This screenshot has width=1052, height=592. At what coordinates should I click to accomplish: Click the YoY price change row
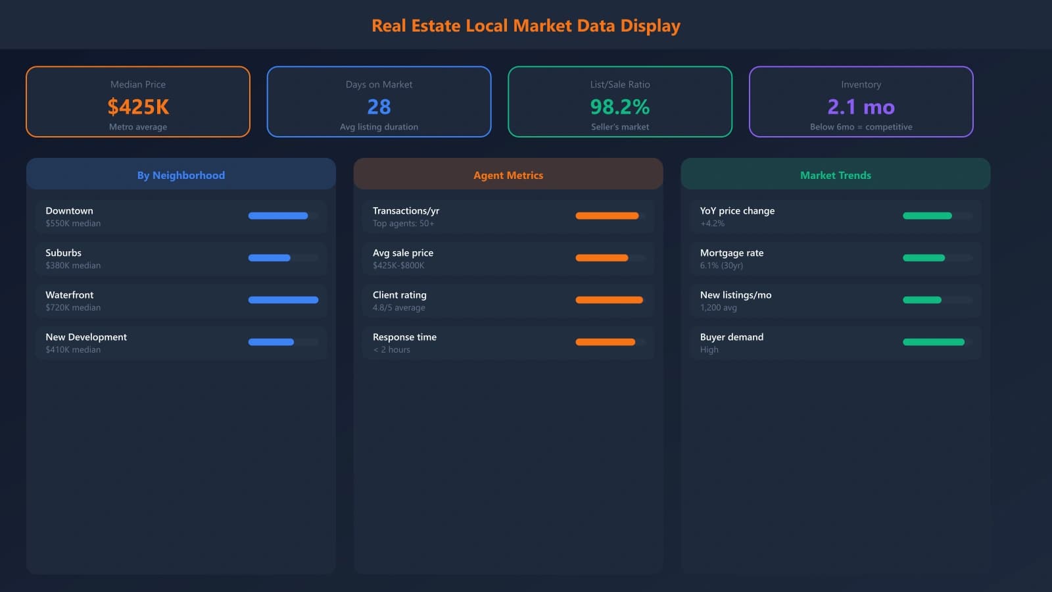coord(835,216)
